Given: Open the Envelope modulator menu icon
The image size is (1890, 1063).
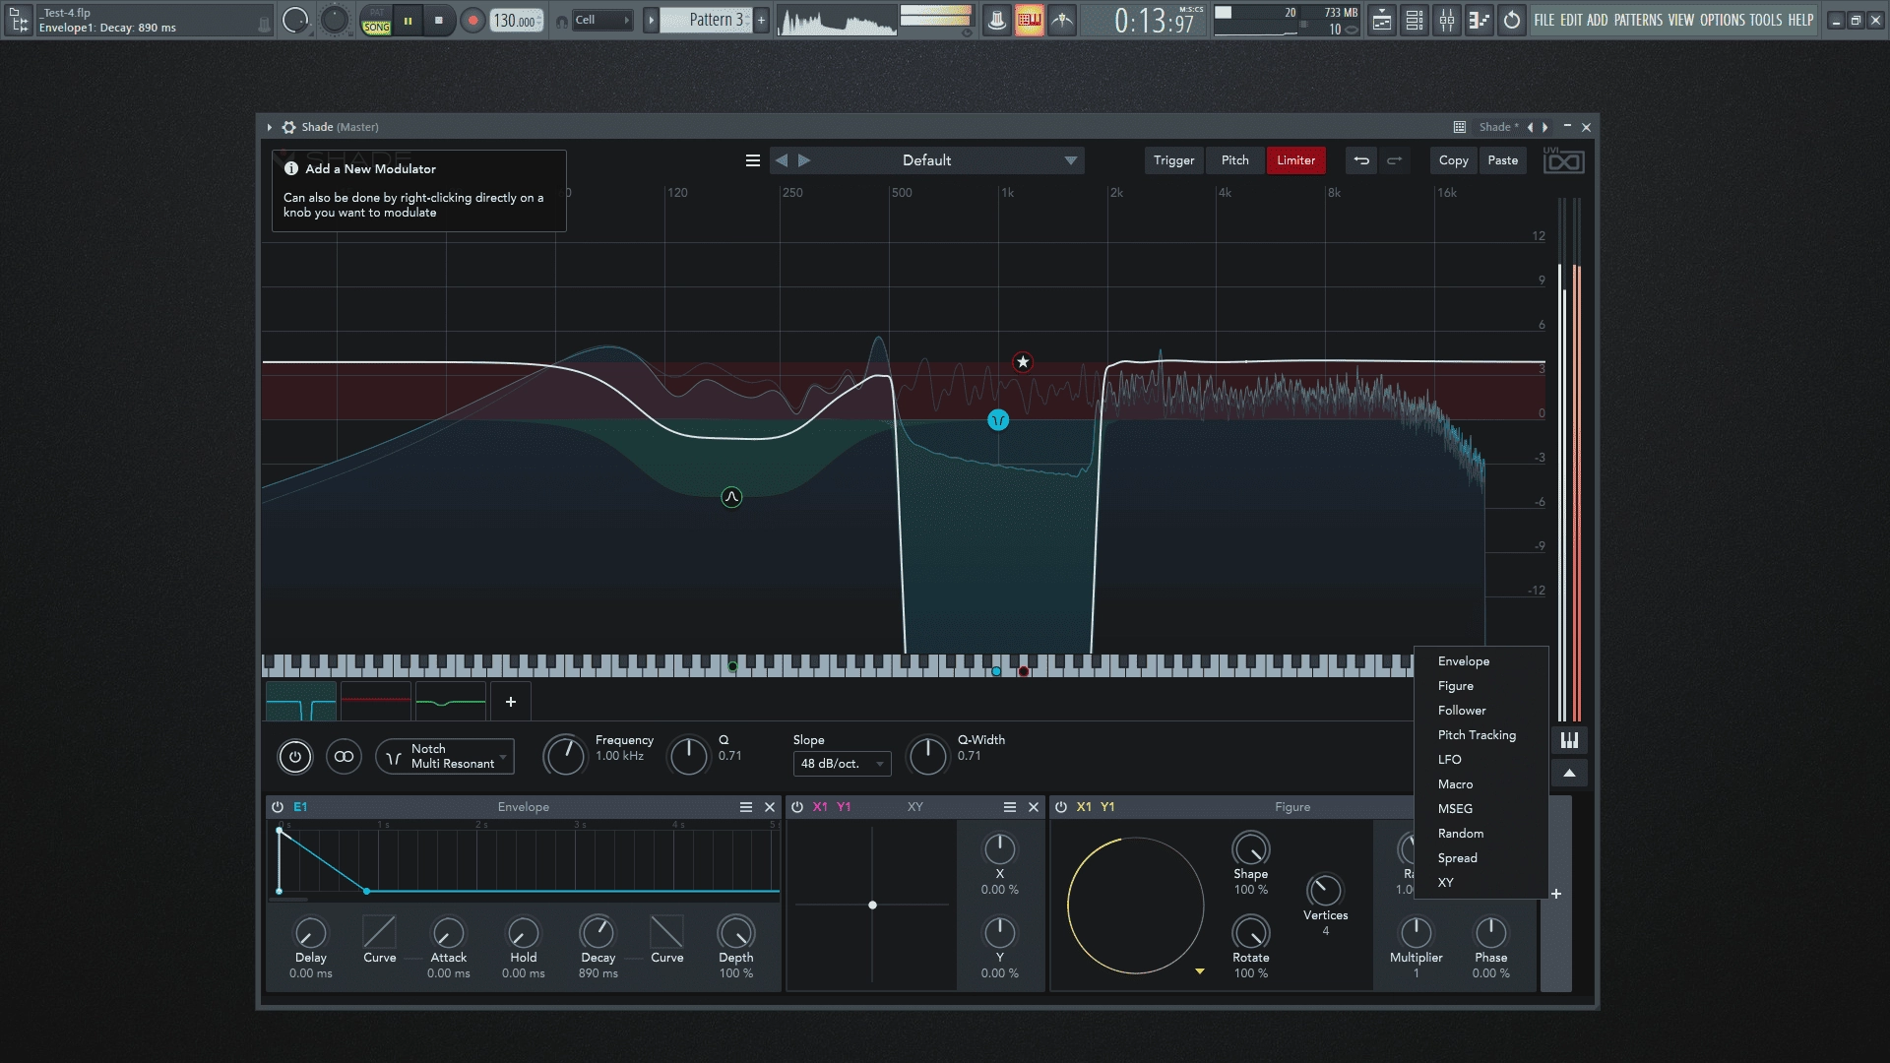Looking at the screenshot, I should point(746,807).
